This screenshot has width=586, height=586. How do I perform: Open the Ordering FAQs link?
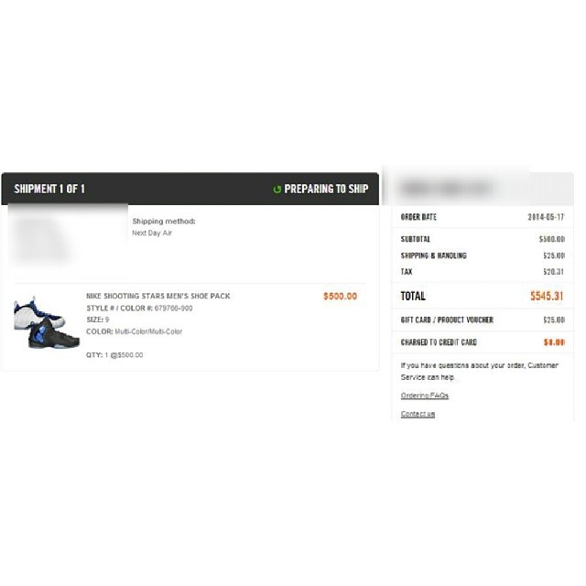coord(425,396)
